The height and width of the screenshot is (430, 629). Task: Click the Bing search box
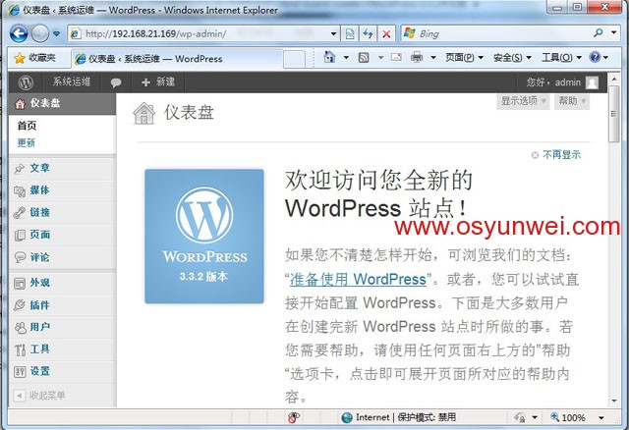495,33
